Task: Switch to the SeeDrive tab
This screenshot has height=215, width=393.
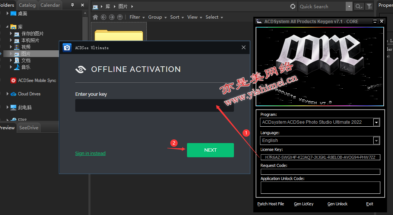Action: click(x=29, y=128)
